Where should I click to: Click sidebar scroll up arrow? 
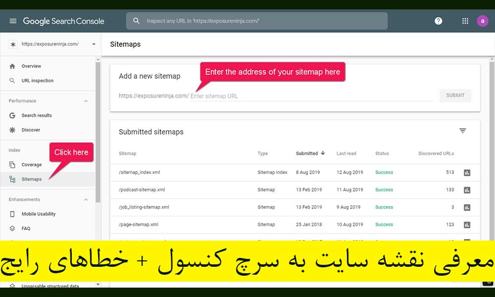(98, 59)
